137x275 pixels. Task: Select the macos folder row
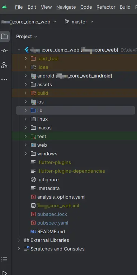click(74, 128)
